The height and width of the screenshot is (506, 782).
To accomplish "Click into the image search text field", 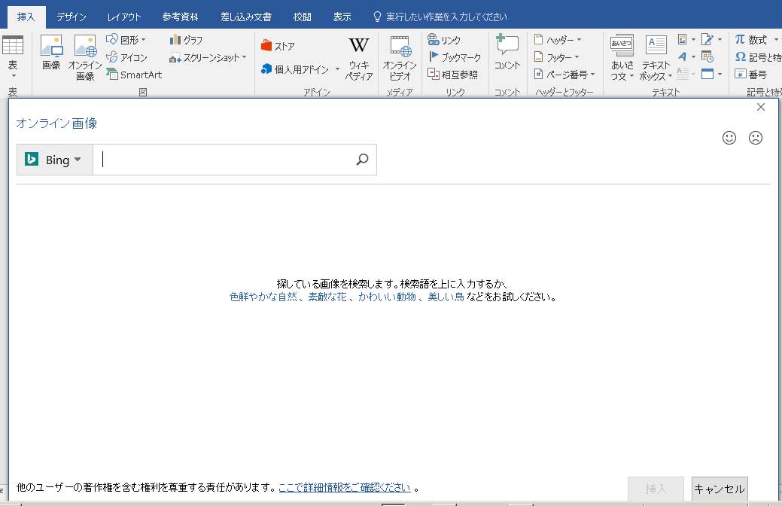I will coord(226,160).
